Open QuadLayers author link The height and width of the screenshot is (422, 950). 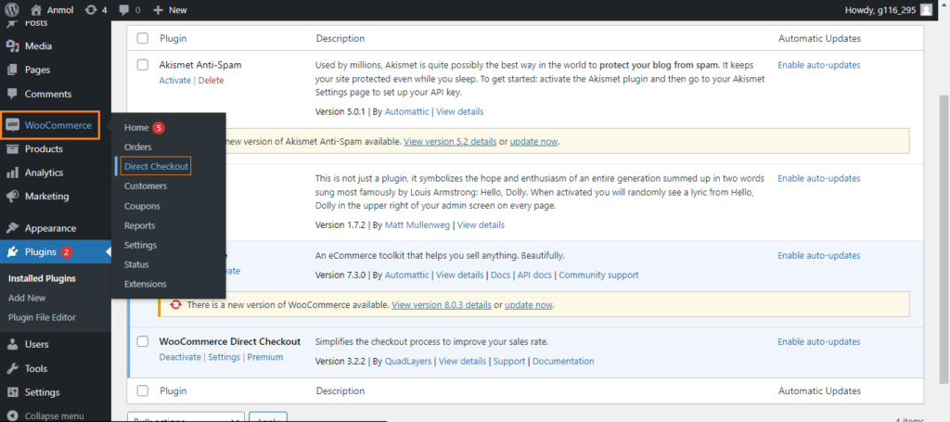click(408, 361)
